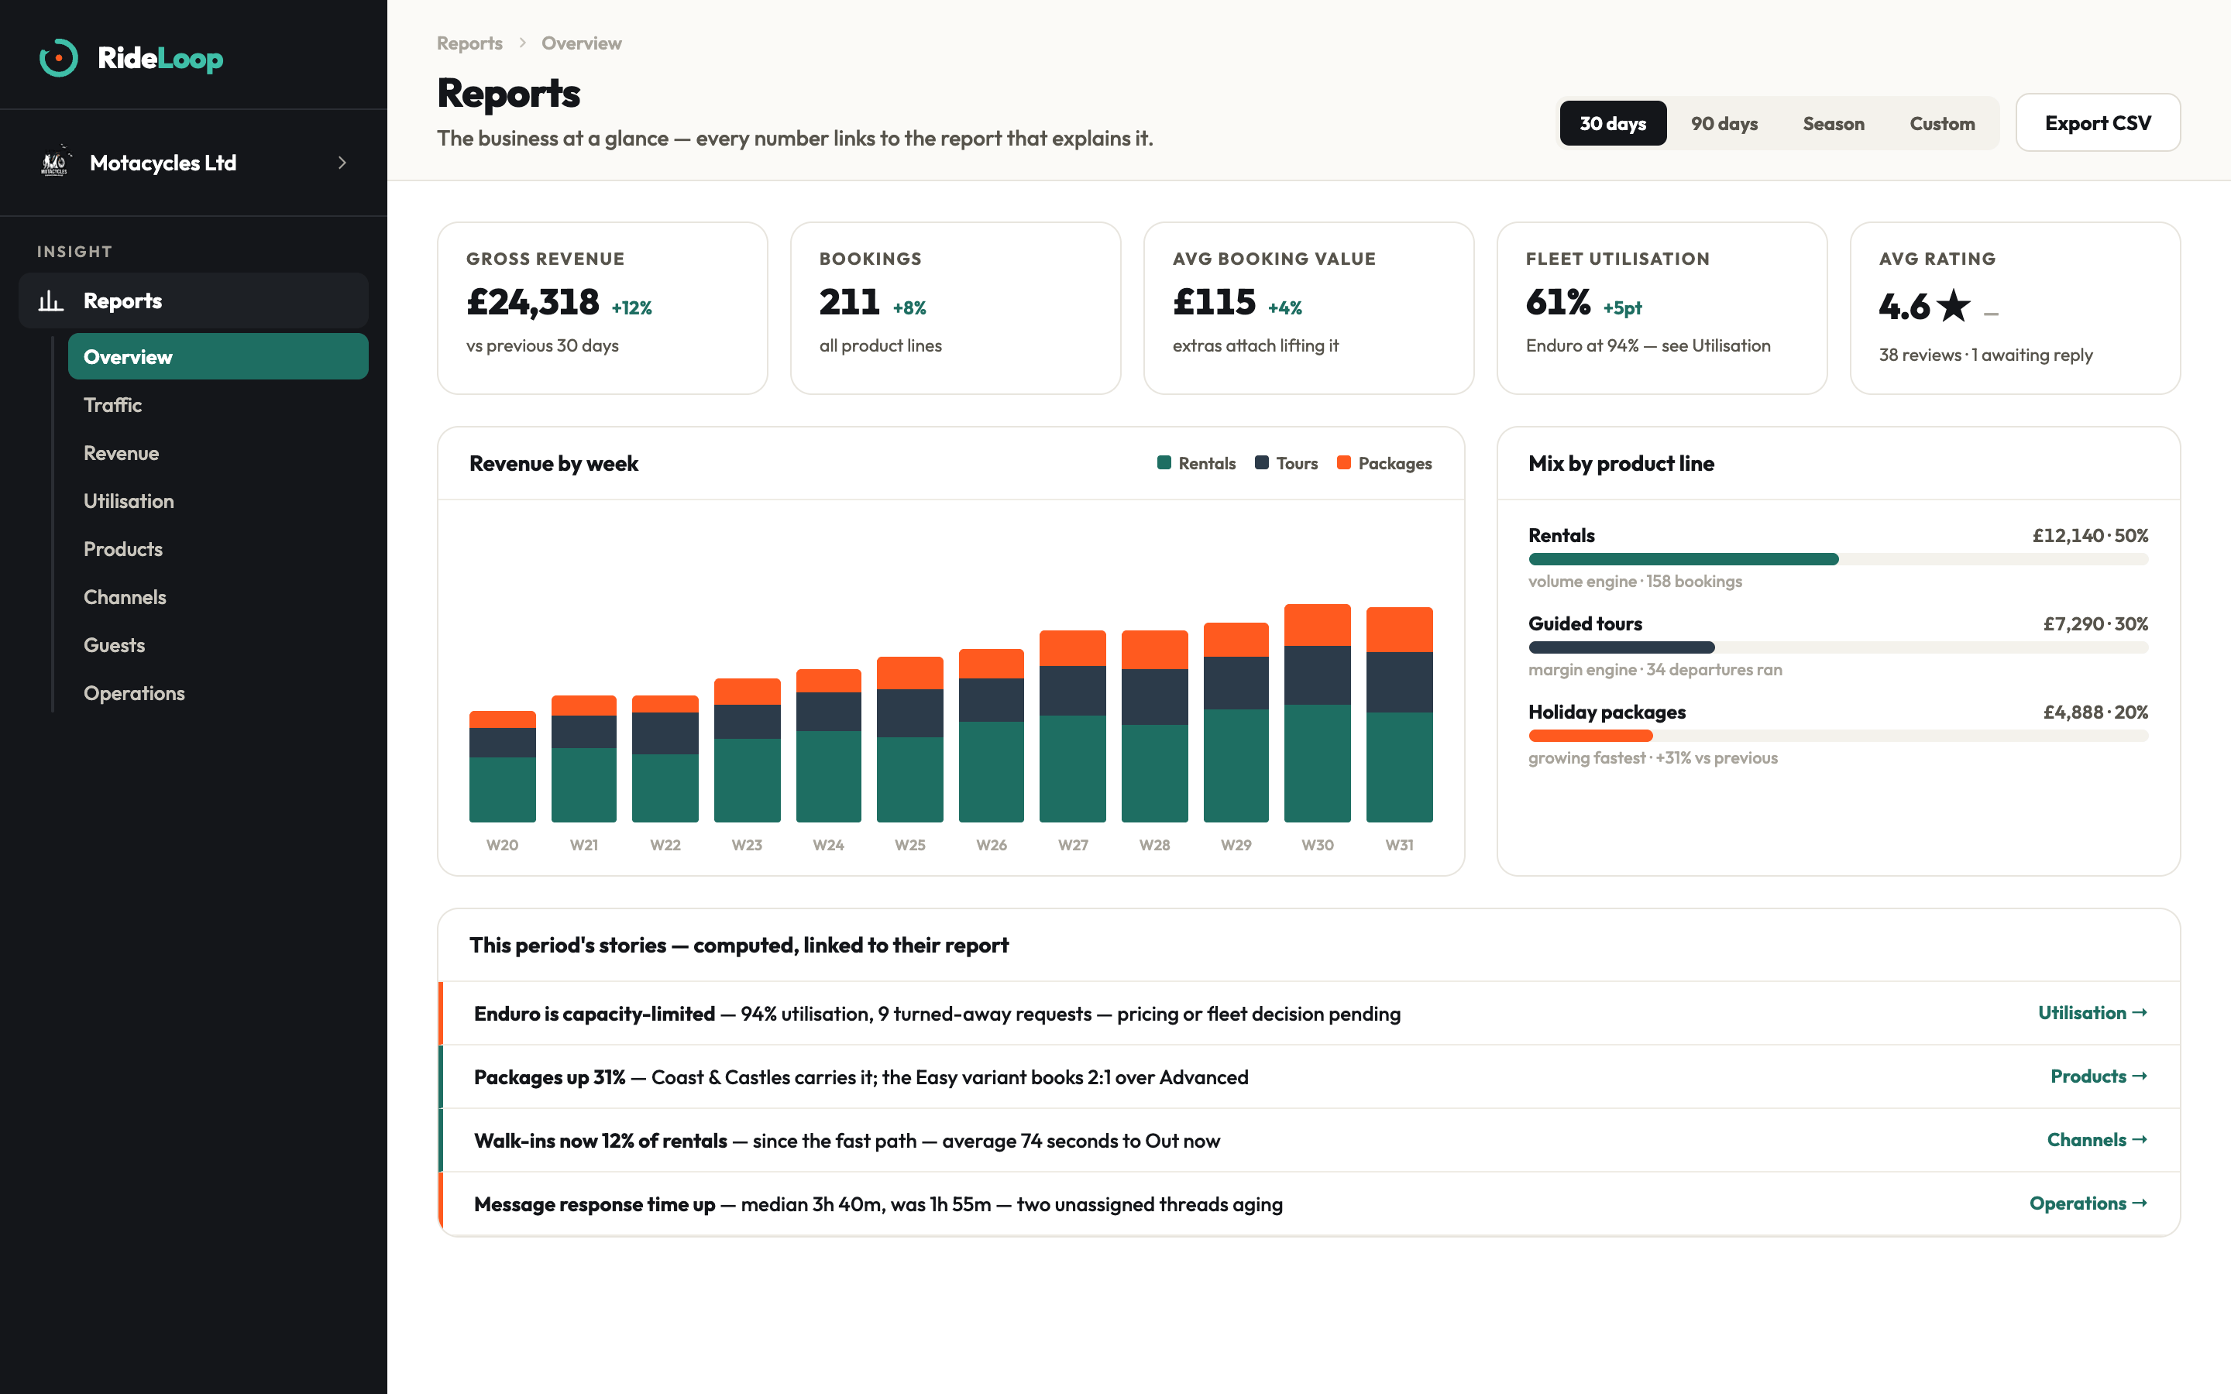Click the Reports bar chart icon in sidebar
This screenshot has width=2231, height=1394.
point(50,300)
